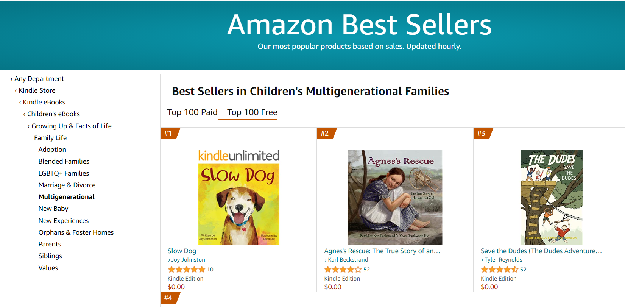Screen dimensions: 625x307
Task: Open the Slow Dog book cover
Action: coord(238,197)
